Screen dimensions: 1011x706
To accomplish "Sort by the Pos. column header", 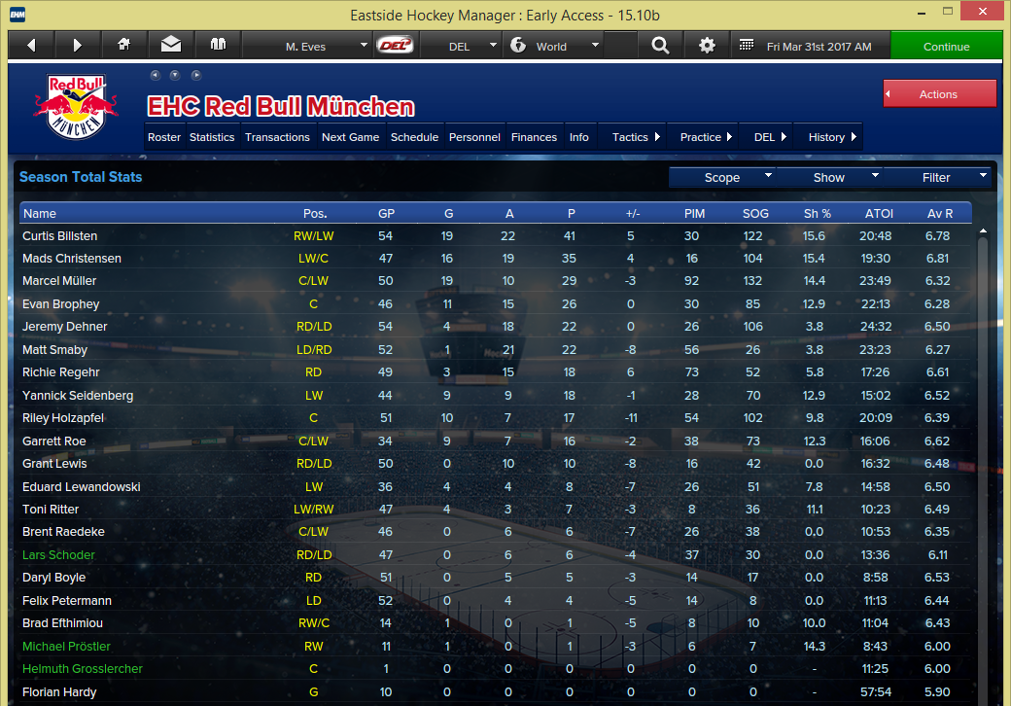I will point(315,213).
